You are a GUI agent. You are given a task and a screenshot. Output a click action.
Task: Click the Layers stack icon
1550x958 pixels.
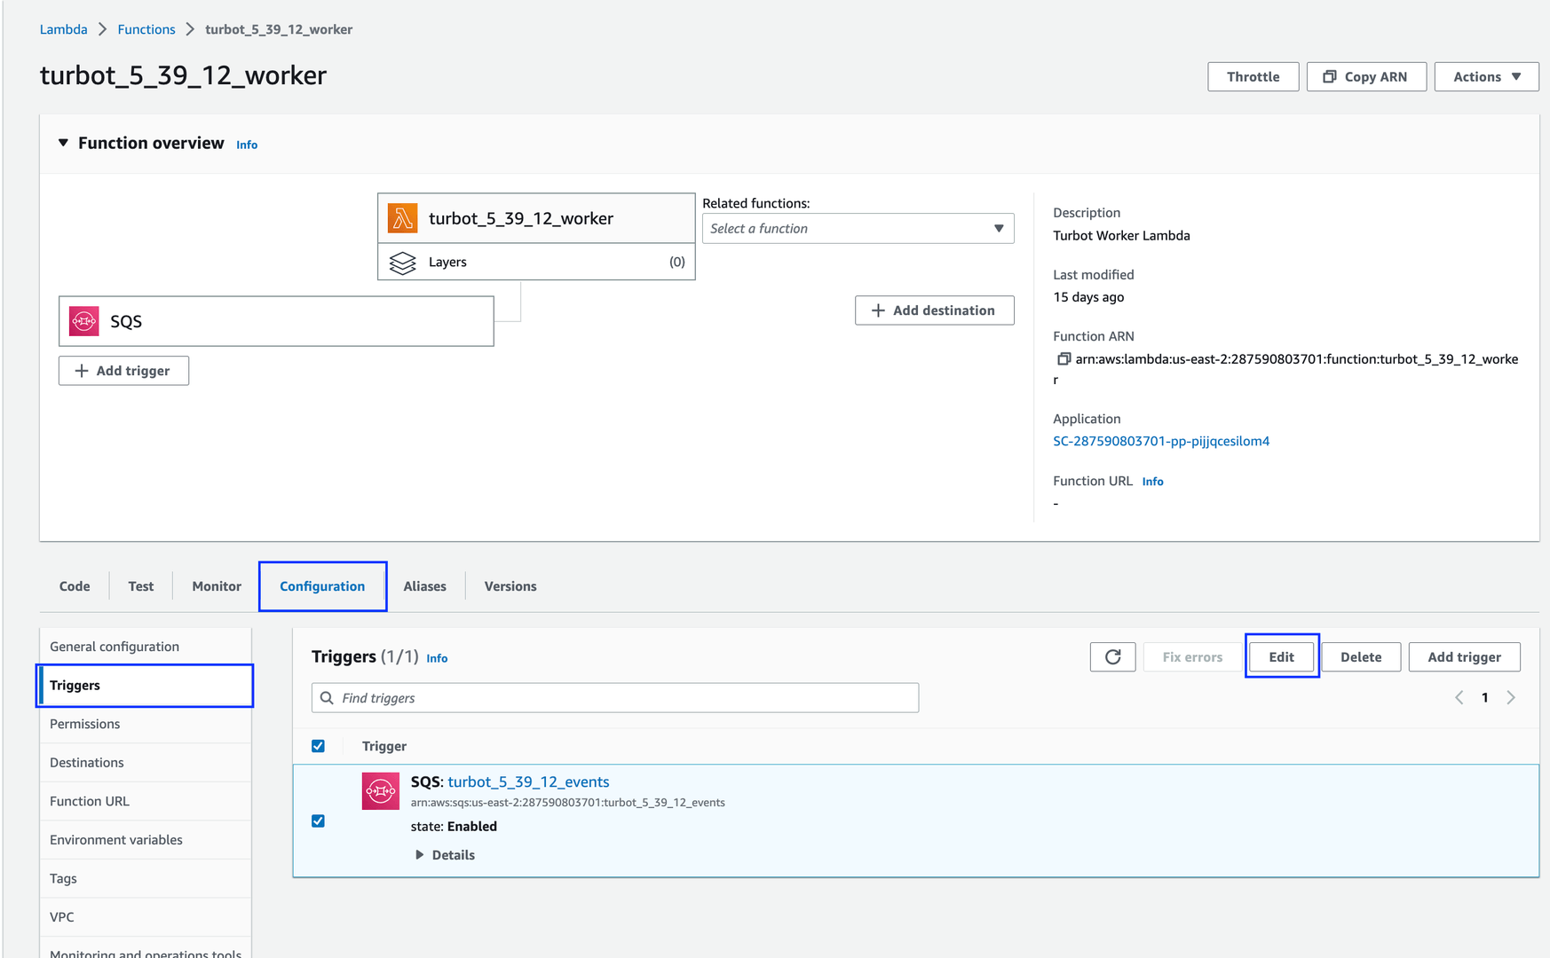click(x=402, y=263)
